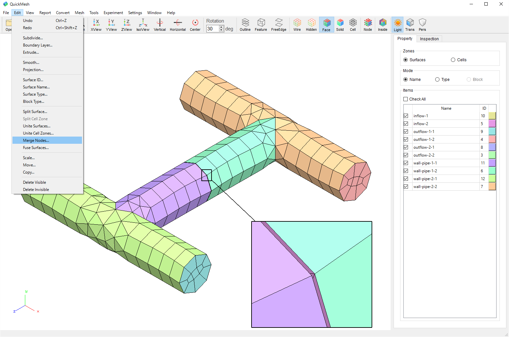Choose Split Surface... menu entry
The width and height of the screenshot is (509, 337).
(x=47, y=112)
